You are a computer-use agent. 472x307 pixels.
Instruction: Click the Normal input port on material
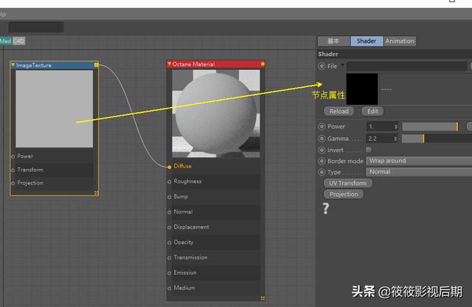click(x=170, y=213)
